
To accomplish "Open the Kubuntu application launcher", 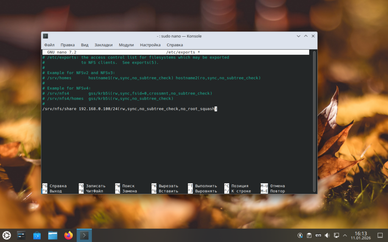I will [x=7, y=235].
